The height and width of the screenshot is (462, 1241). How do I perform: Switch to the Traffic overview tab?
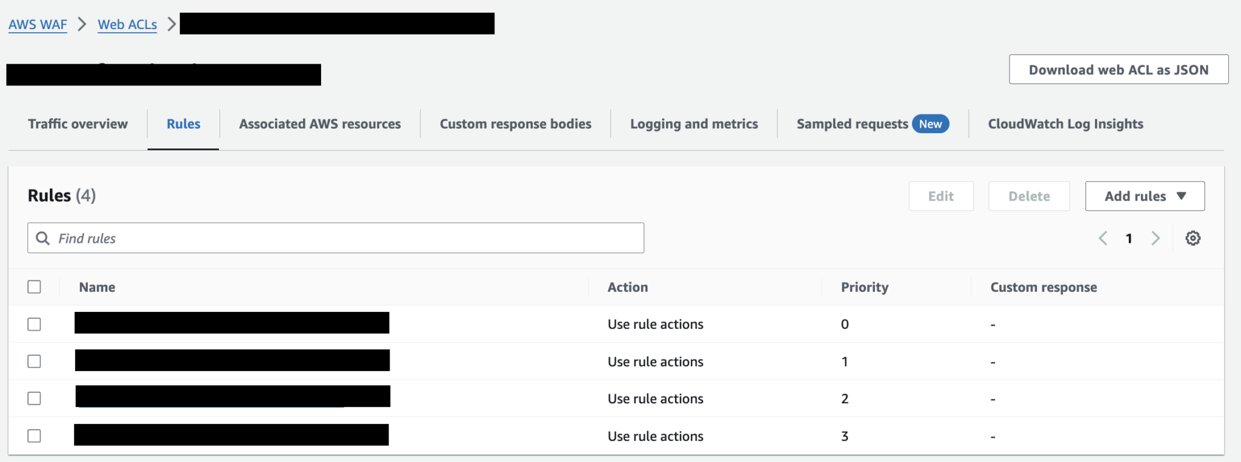coord(78,124)
